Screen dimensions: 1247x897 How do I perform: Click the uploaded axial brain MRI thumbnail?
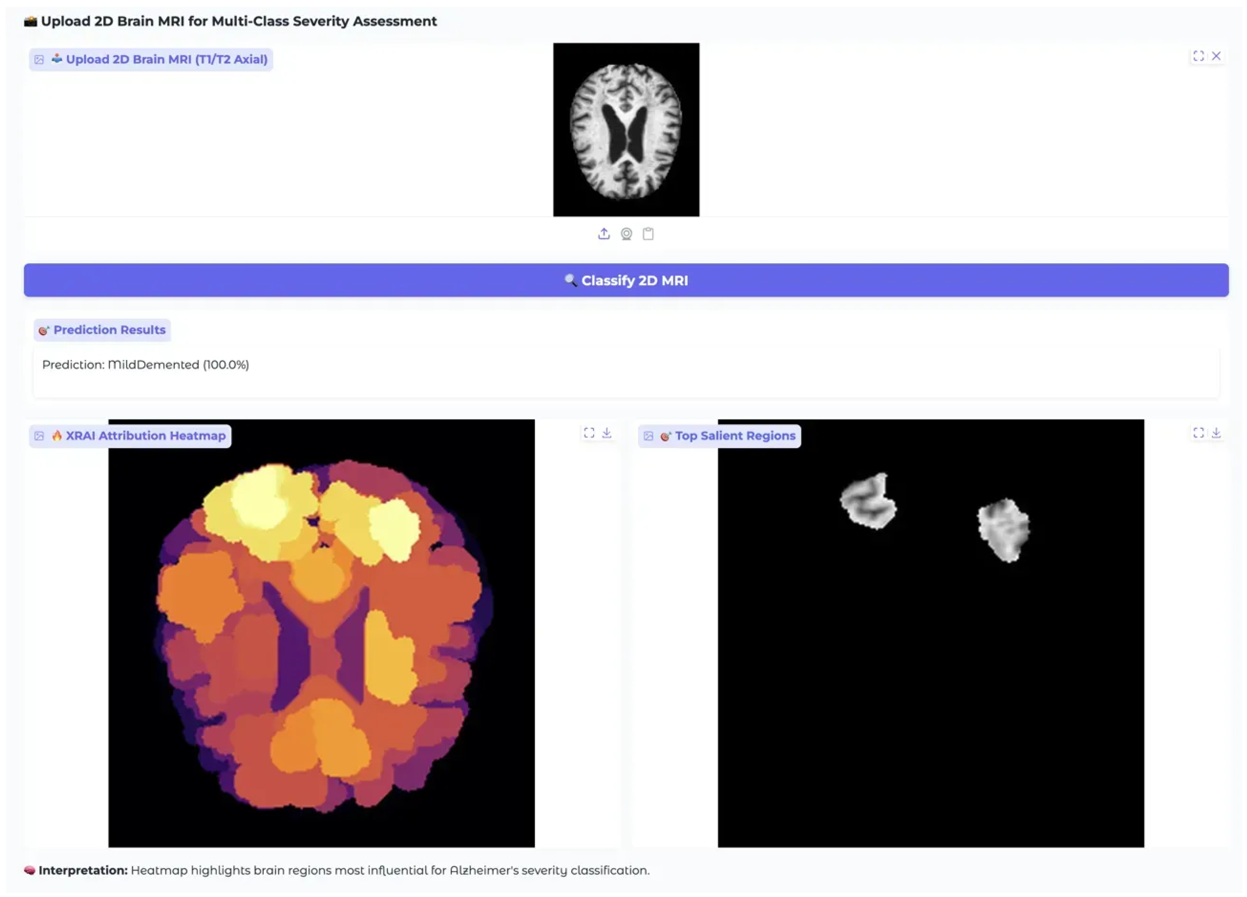(x=626, y=130)
